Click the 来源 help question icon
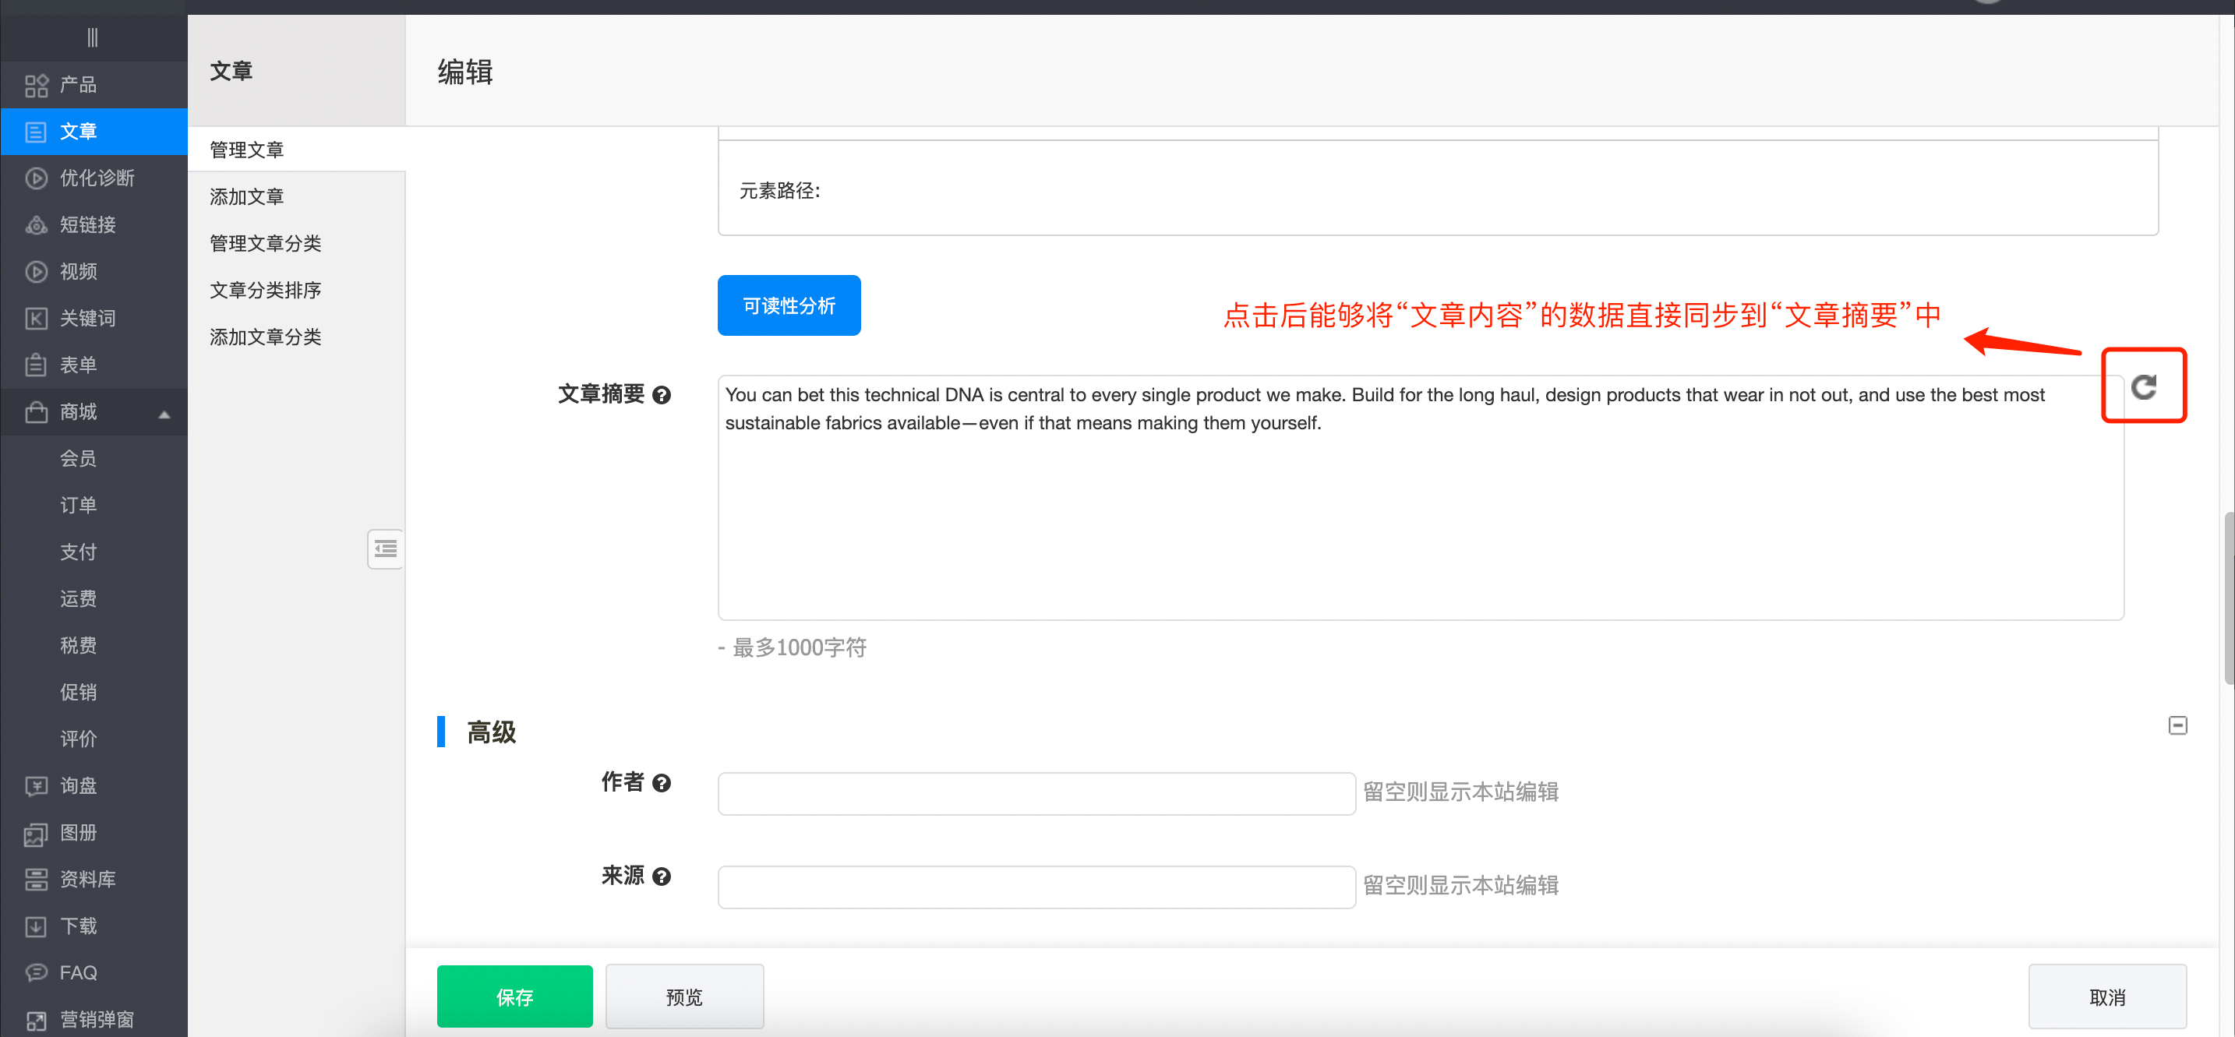The height and width of the screenshot is (1037, 2235). click(x=661, y=877)
